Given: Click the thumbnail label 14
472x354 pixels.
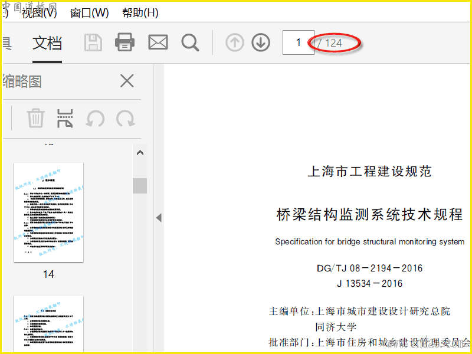Looking at the screenshot, I should tap(48, 274).
